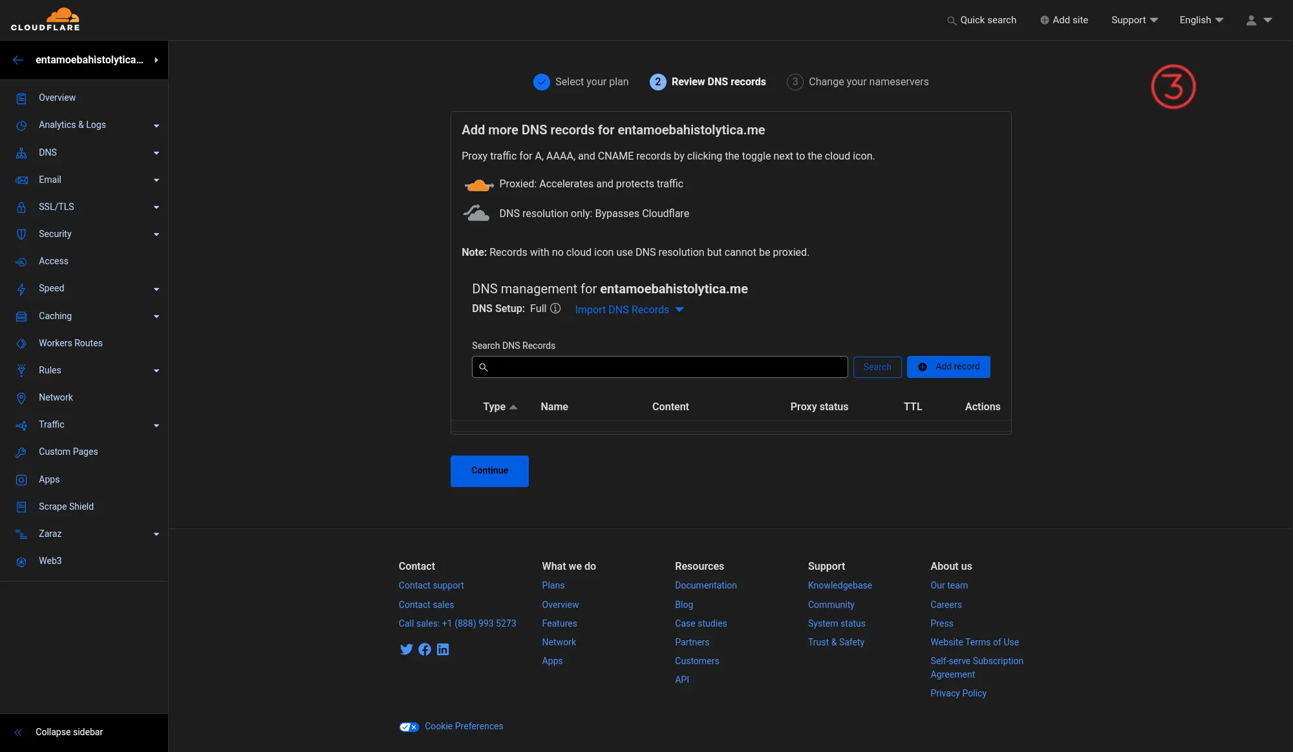Click the Network location pin icon
This screenshot has height=752, width=1293.
pos(21,398)
